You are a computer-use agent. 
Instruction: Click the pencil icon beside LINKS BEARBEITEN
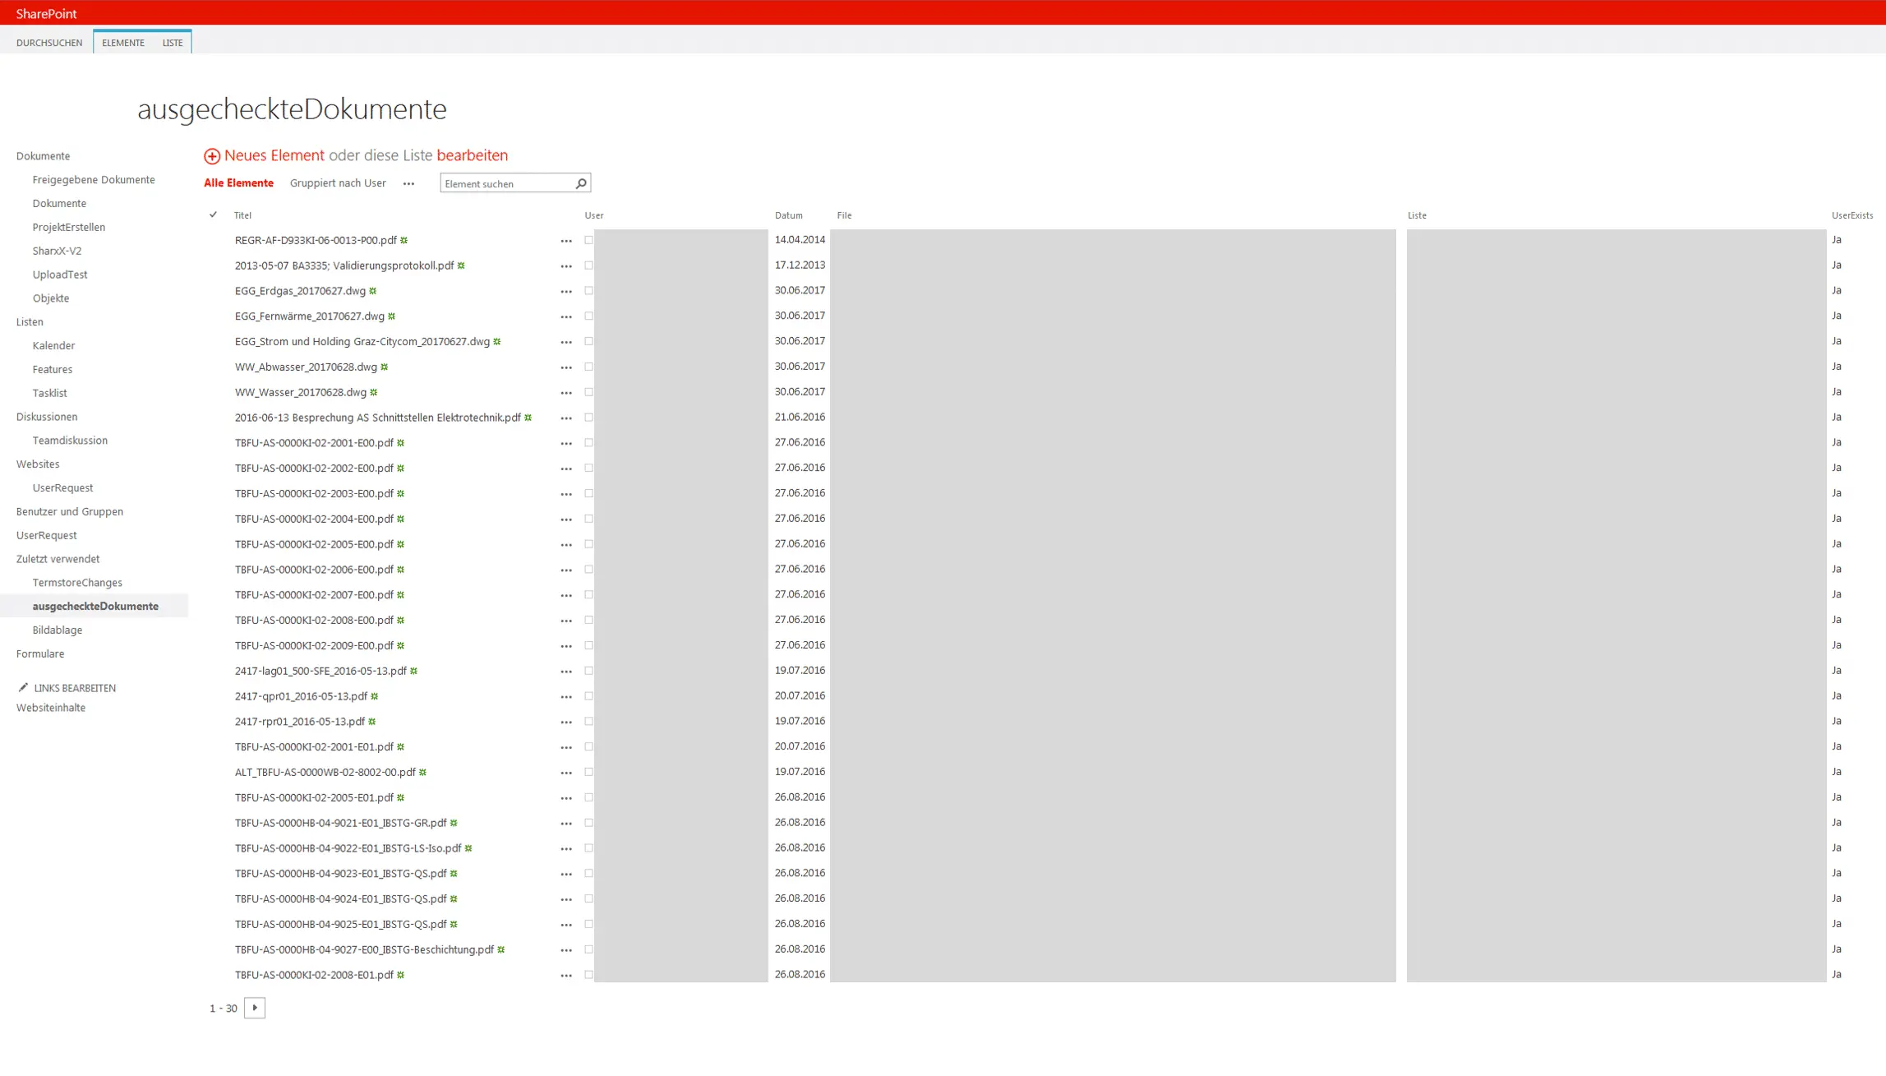tap(22, 687)
